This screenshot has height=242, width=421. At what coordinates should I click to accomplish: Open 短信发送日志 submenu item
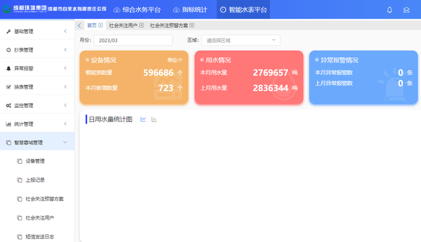[x=40, y=237]
